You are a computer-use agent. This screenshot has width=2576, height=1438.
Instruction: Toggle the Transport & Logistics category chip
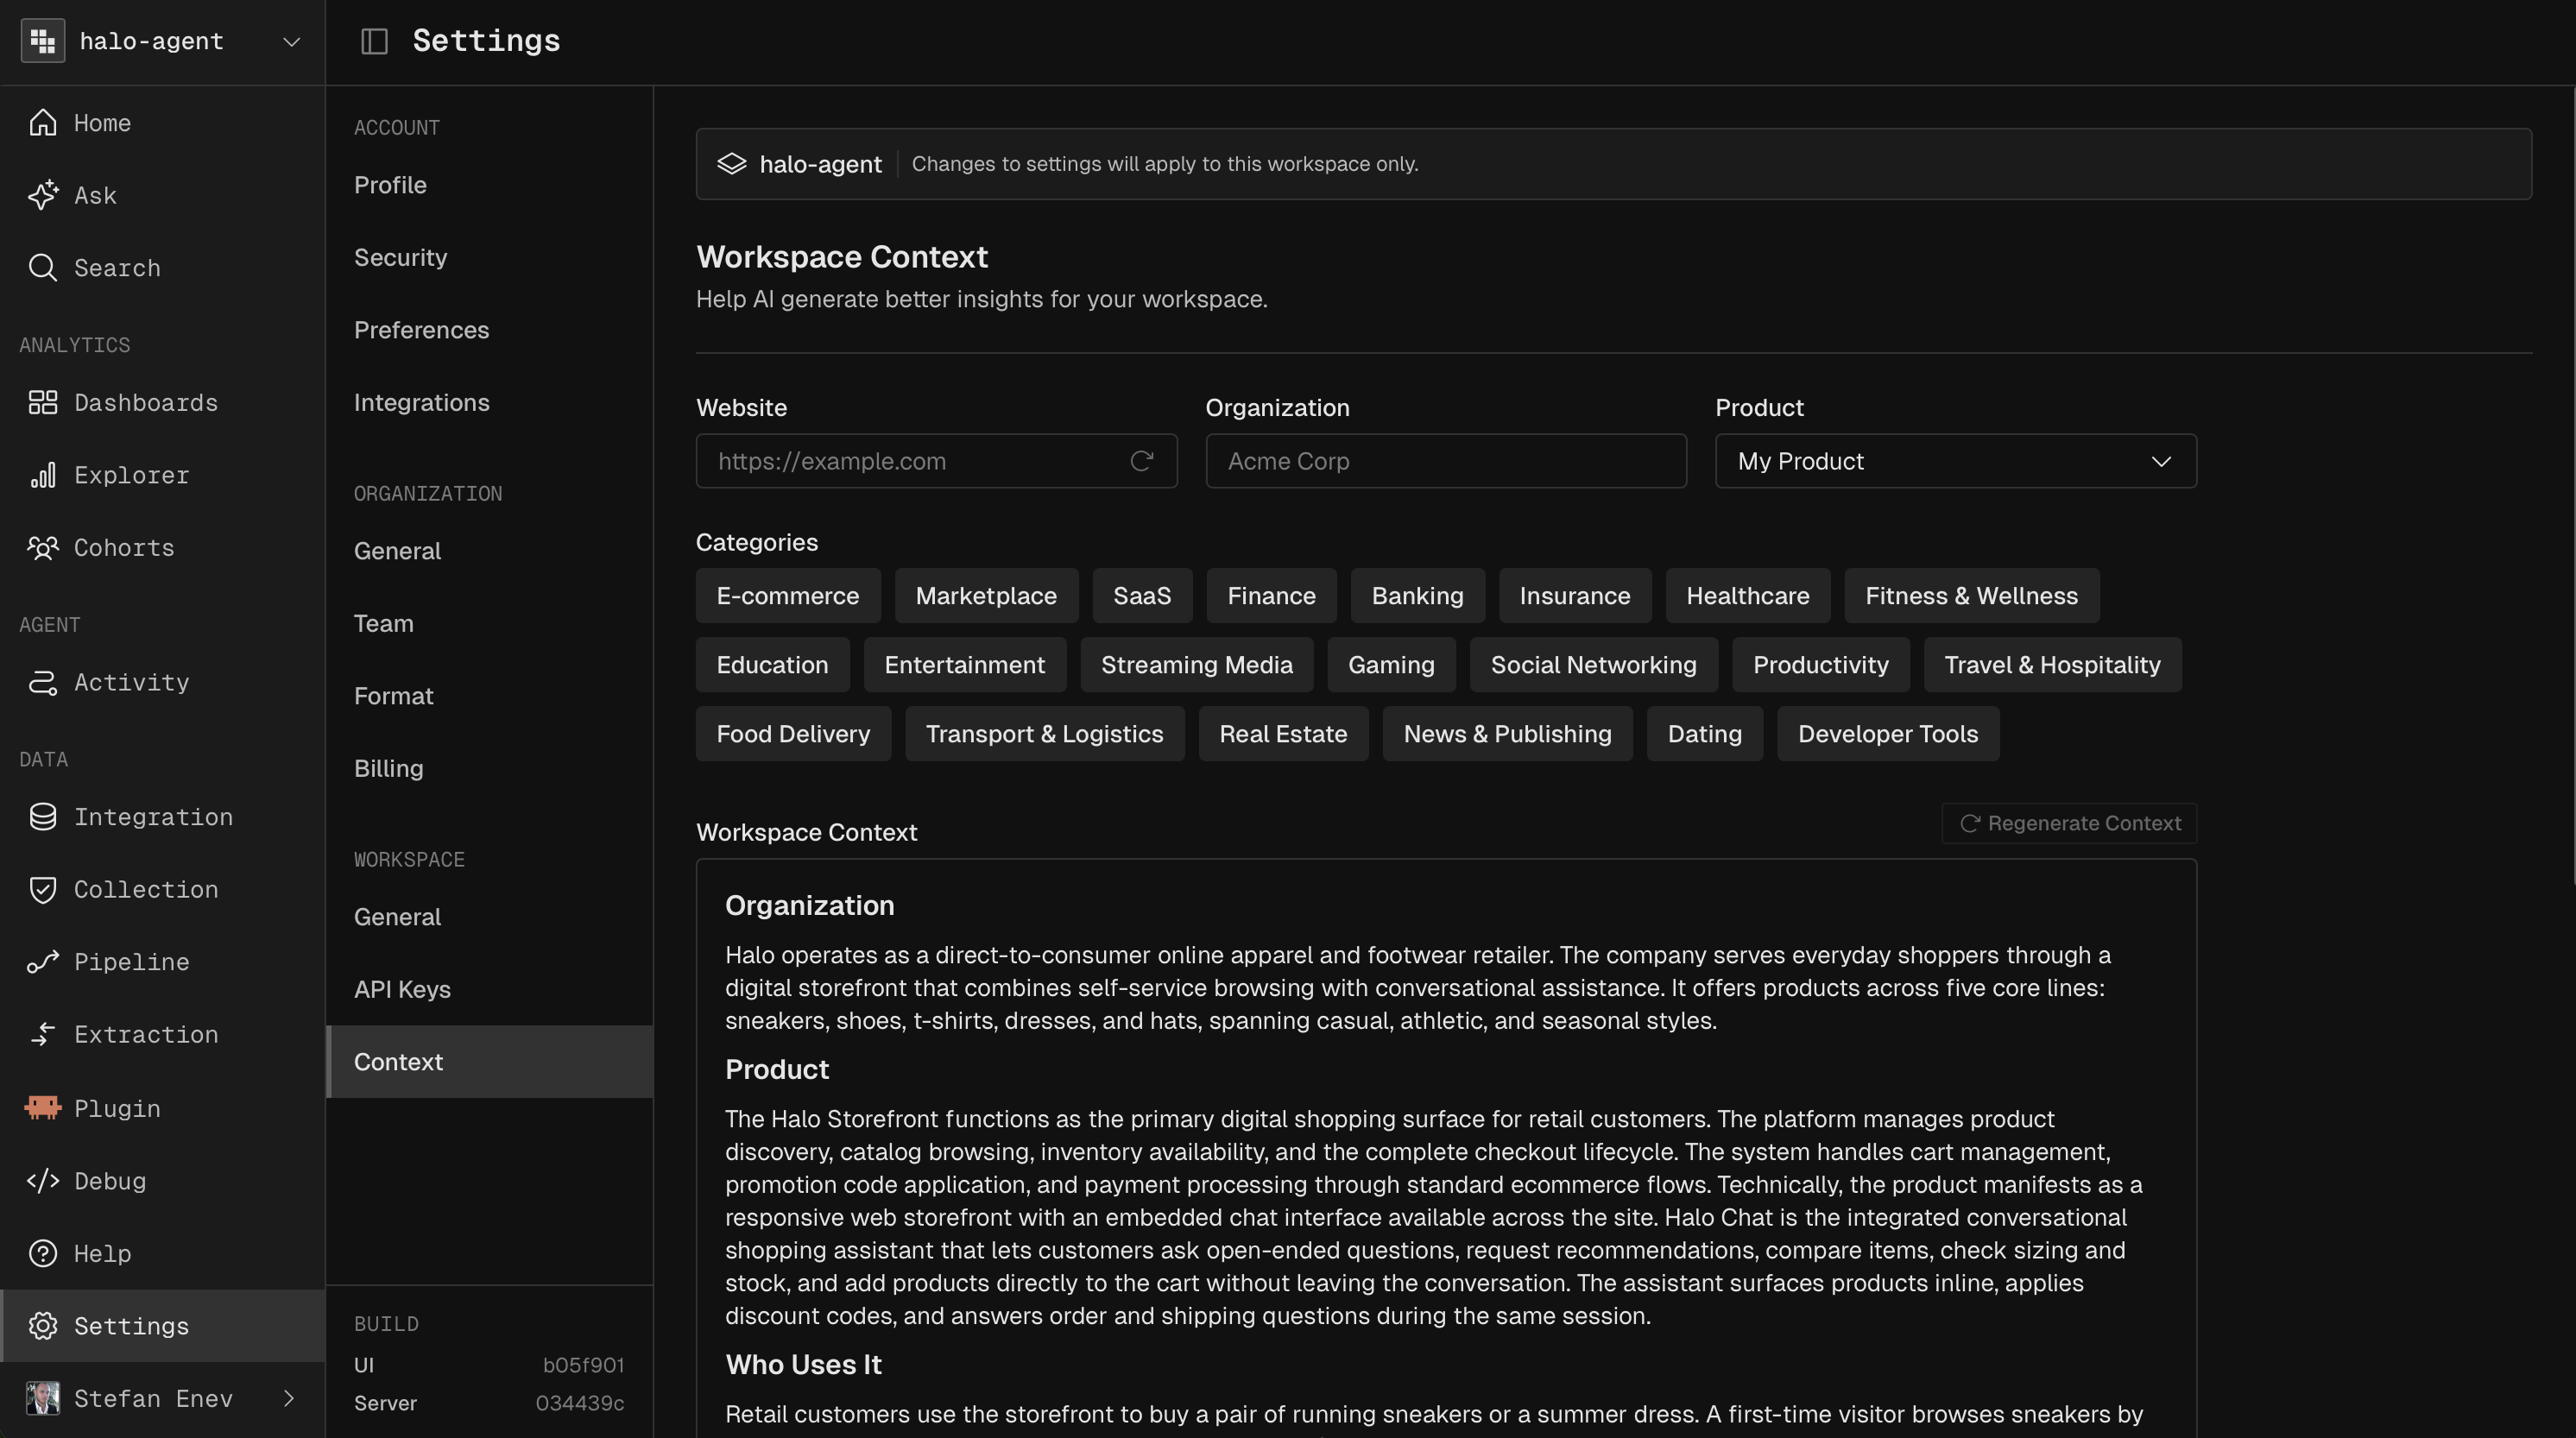1044,734
